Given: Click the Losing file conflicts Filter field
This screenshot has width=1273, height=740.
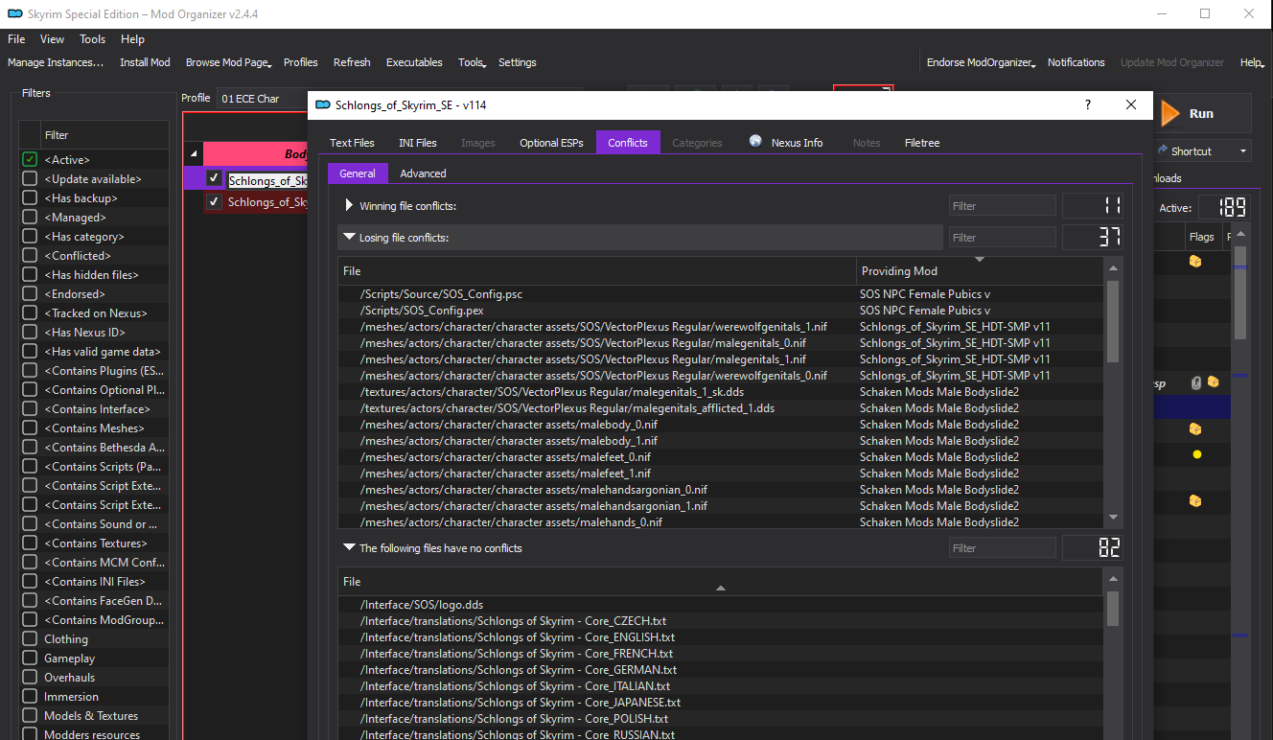Looking at the screenshot, I should pyautogui.click(x=1003, y=237).
